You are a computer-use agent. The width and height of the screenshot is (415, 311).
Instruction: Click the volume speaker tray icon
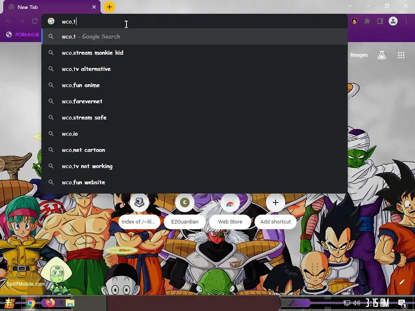[x=357, y=303]
